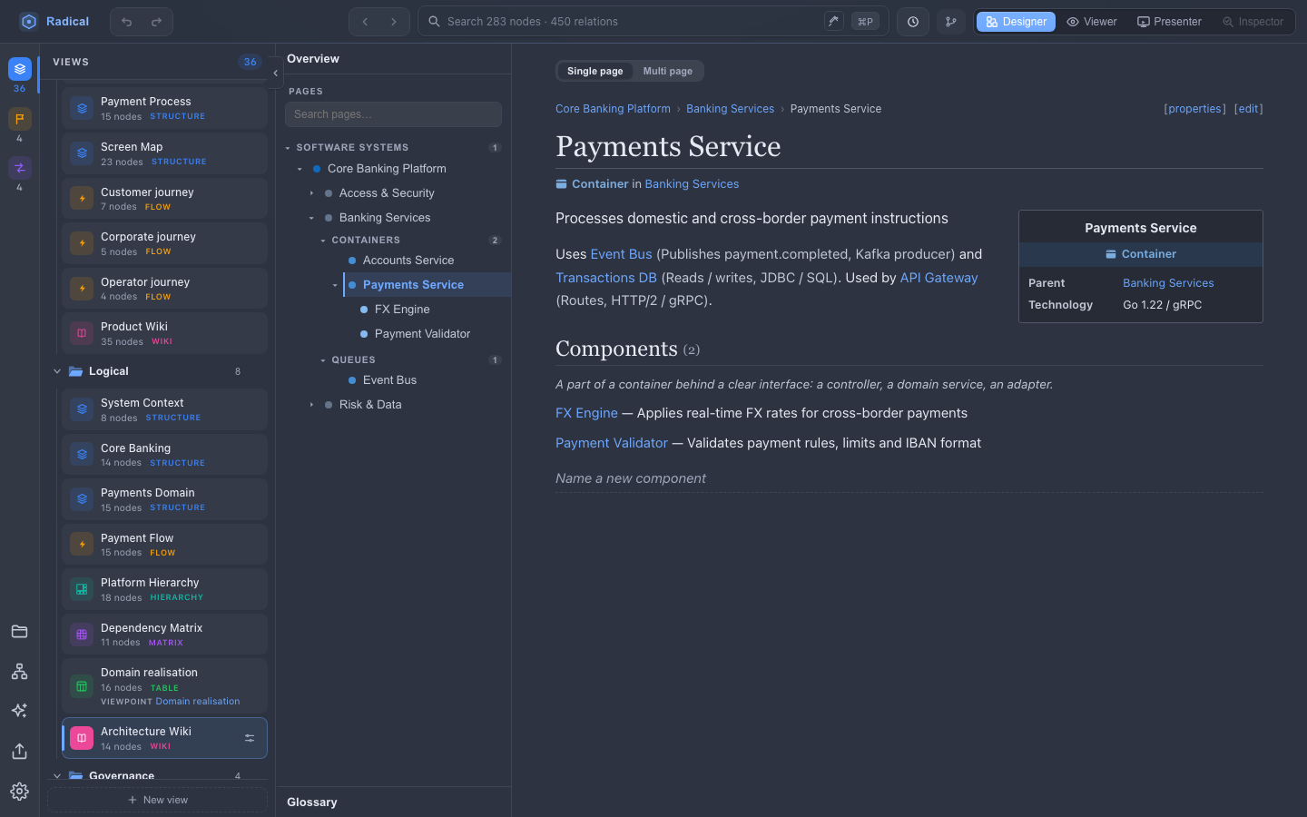The width and height of the screenshot is (1307, 817).
Task: Expand the Access & Security tree node
Action: (311, 193)
